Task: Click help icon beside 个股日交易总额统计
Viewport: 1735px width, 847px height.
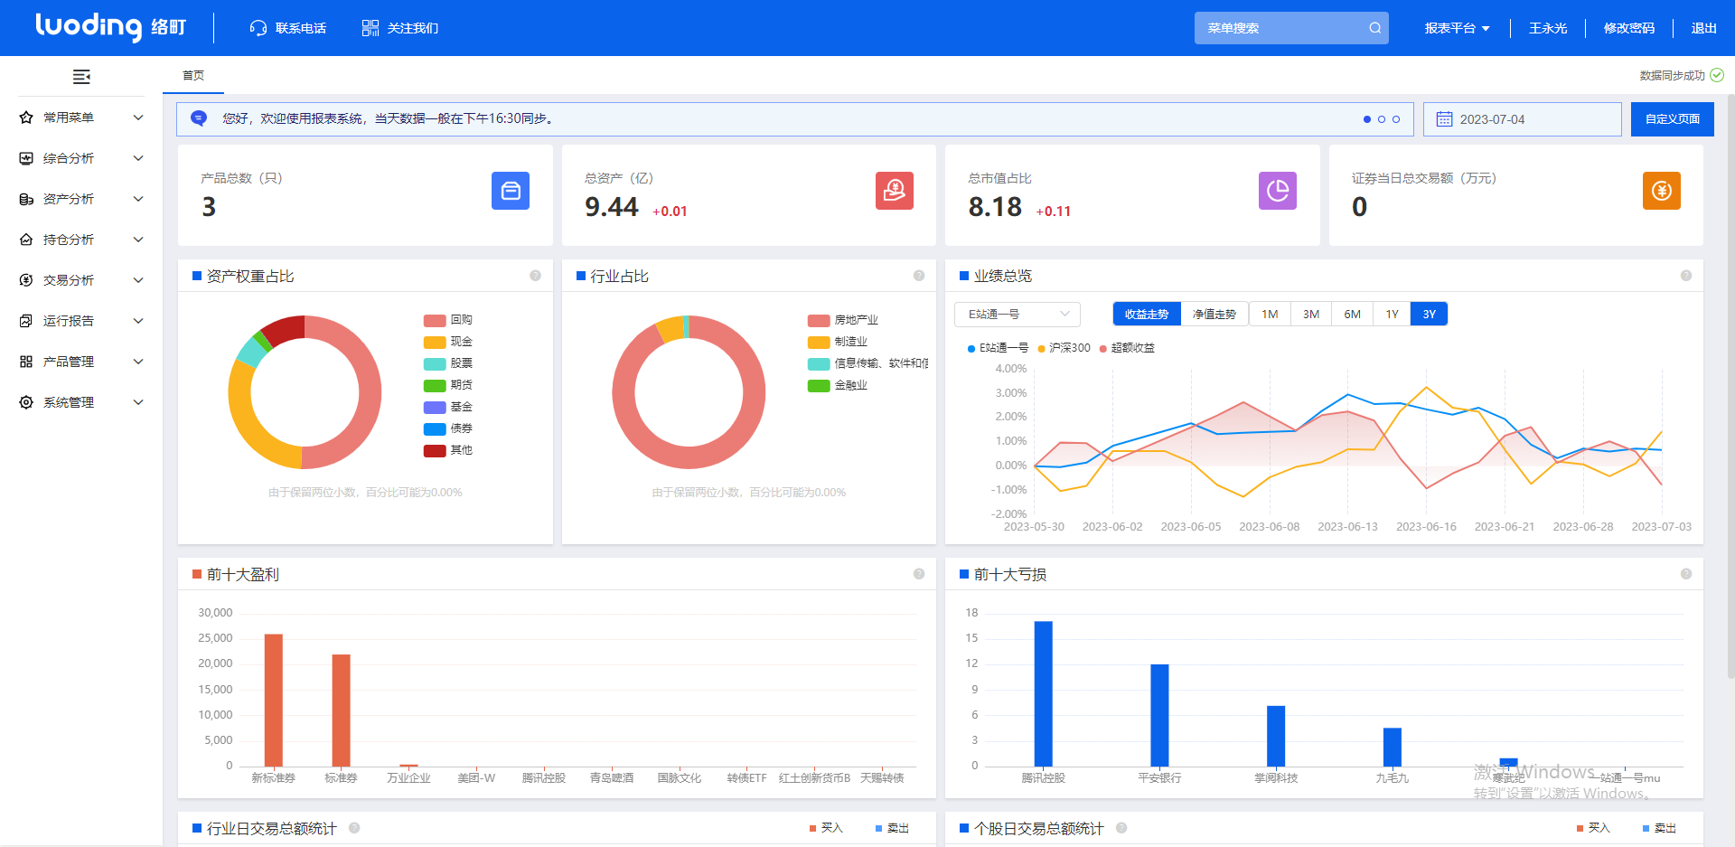Action: (1121, 828)
